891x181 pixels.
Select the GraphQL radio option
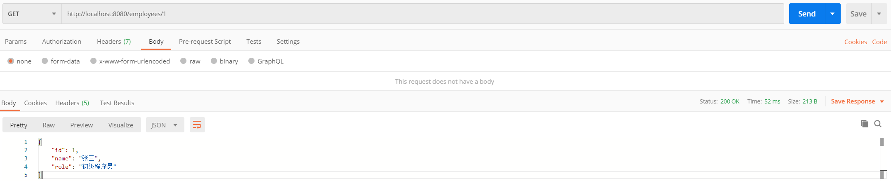pyautogui.click(x=251, y=61)
